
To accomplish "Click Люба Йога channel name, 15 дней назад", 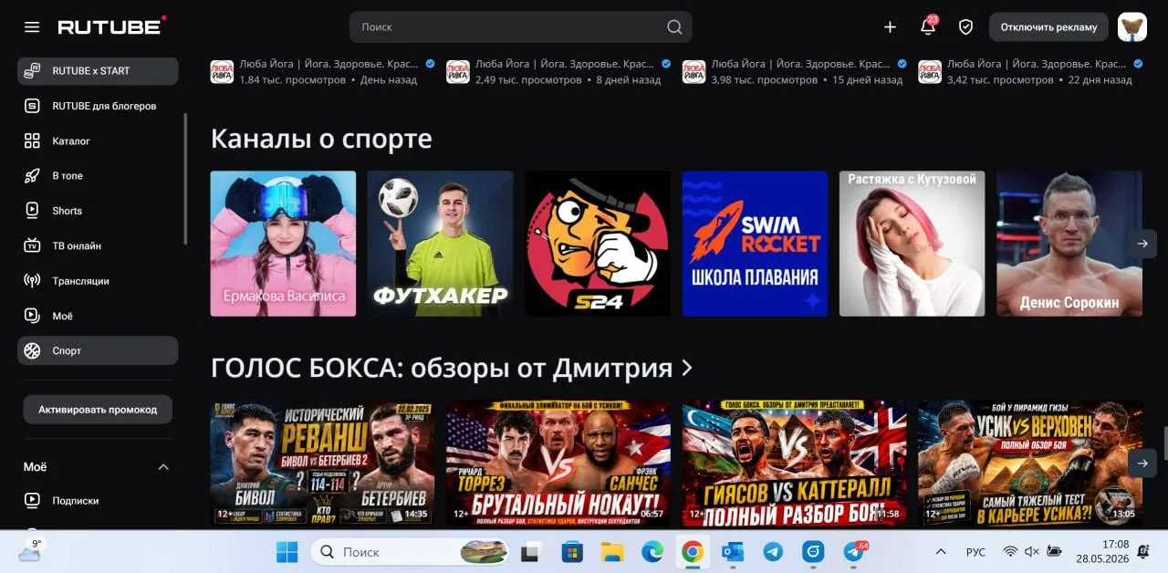I will (801, 64).
